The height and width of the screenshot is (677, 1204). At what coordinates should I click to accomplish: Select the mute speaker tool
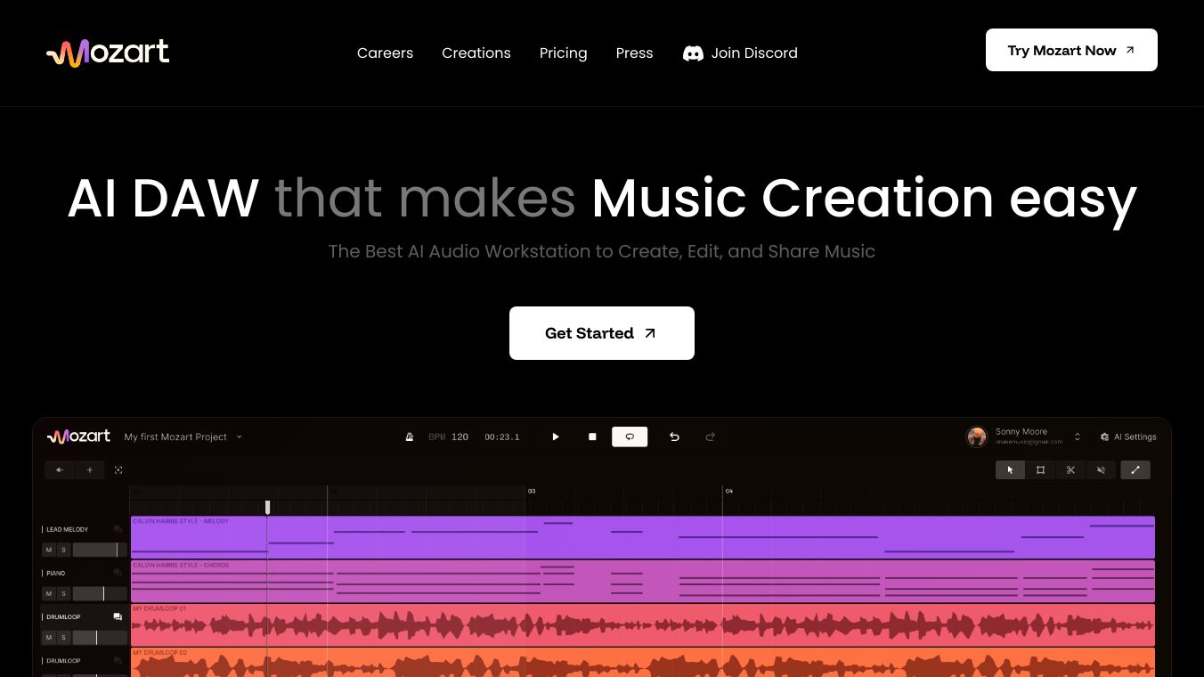[1101, 469]
